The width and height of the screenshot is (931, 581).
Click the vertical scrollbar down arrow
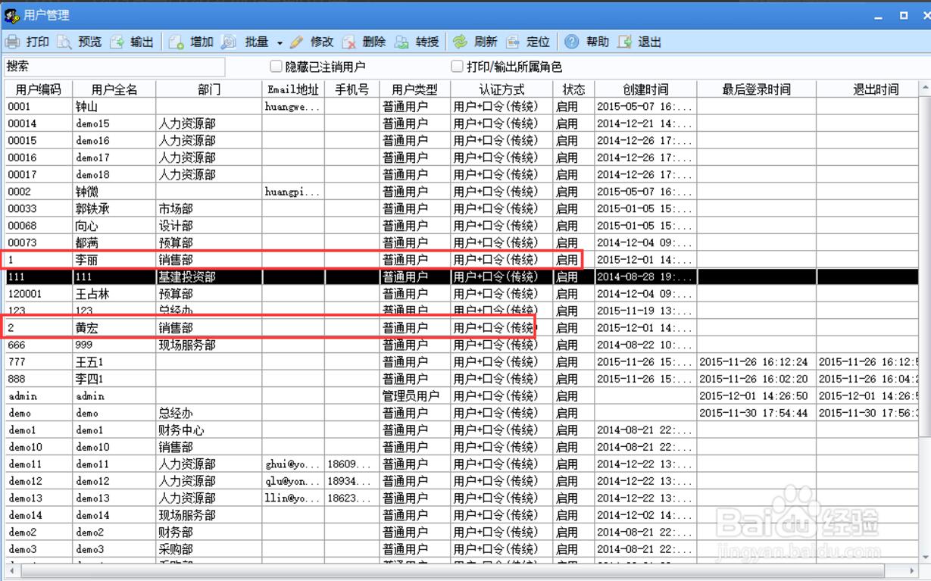coord(924,556)
